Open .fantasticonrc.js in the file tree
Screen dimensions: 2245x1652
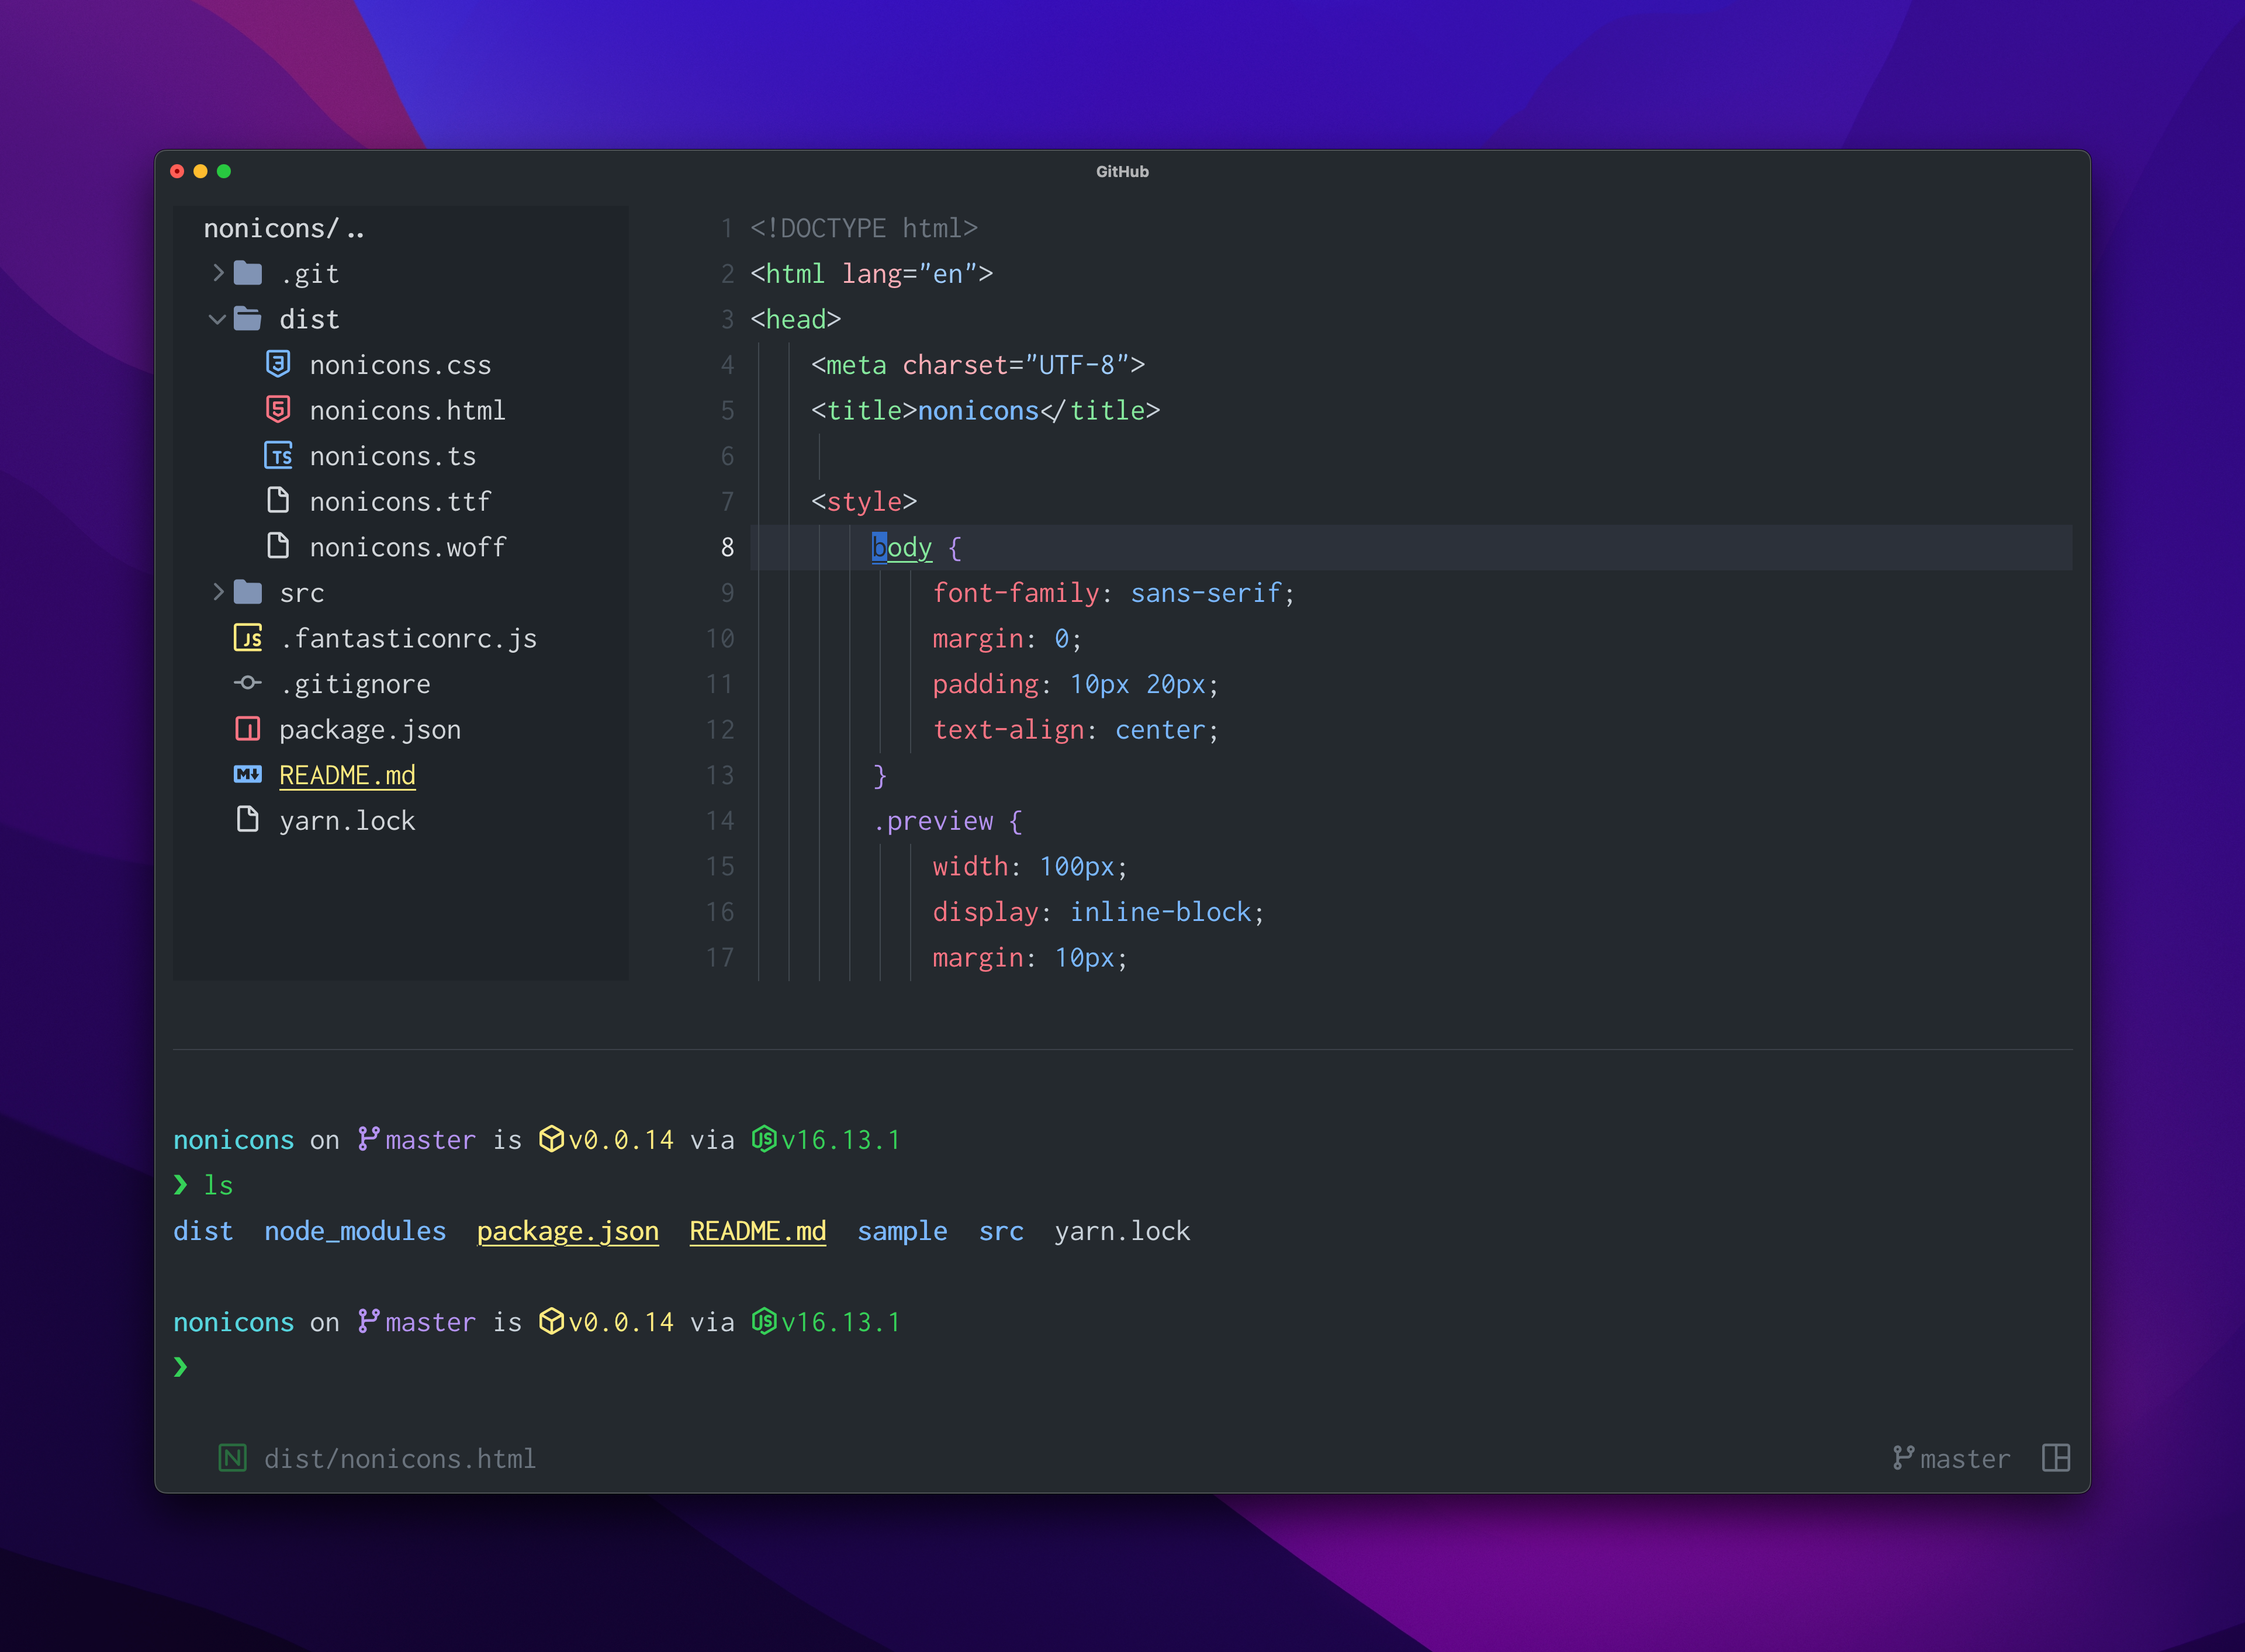408,638
